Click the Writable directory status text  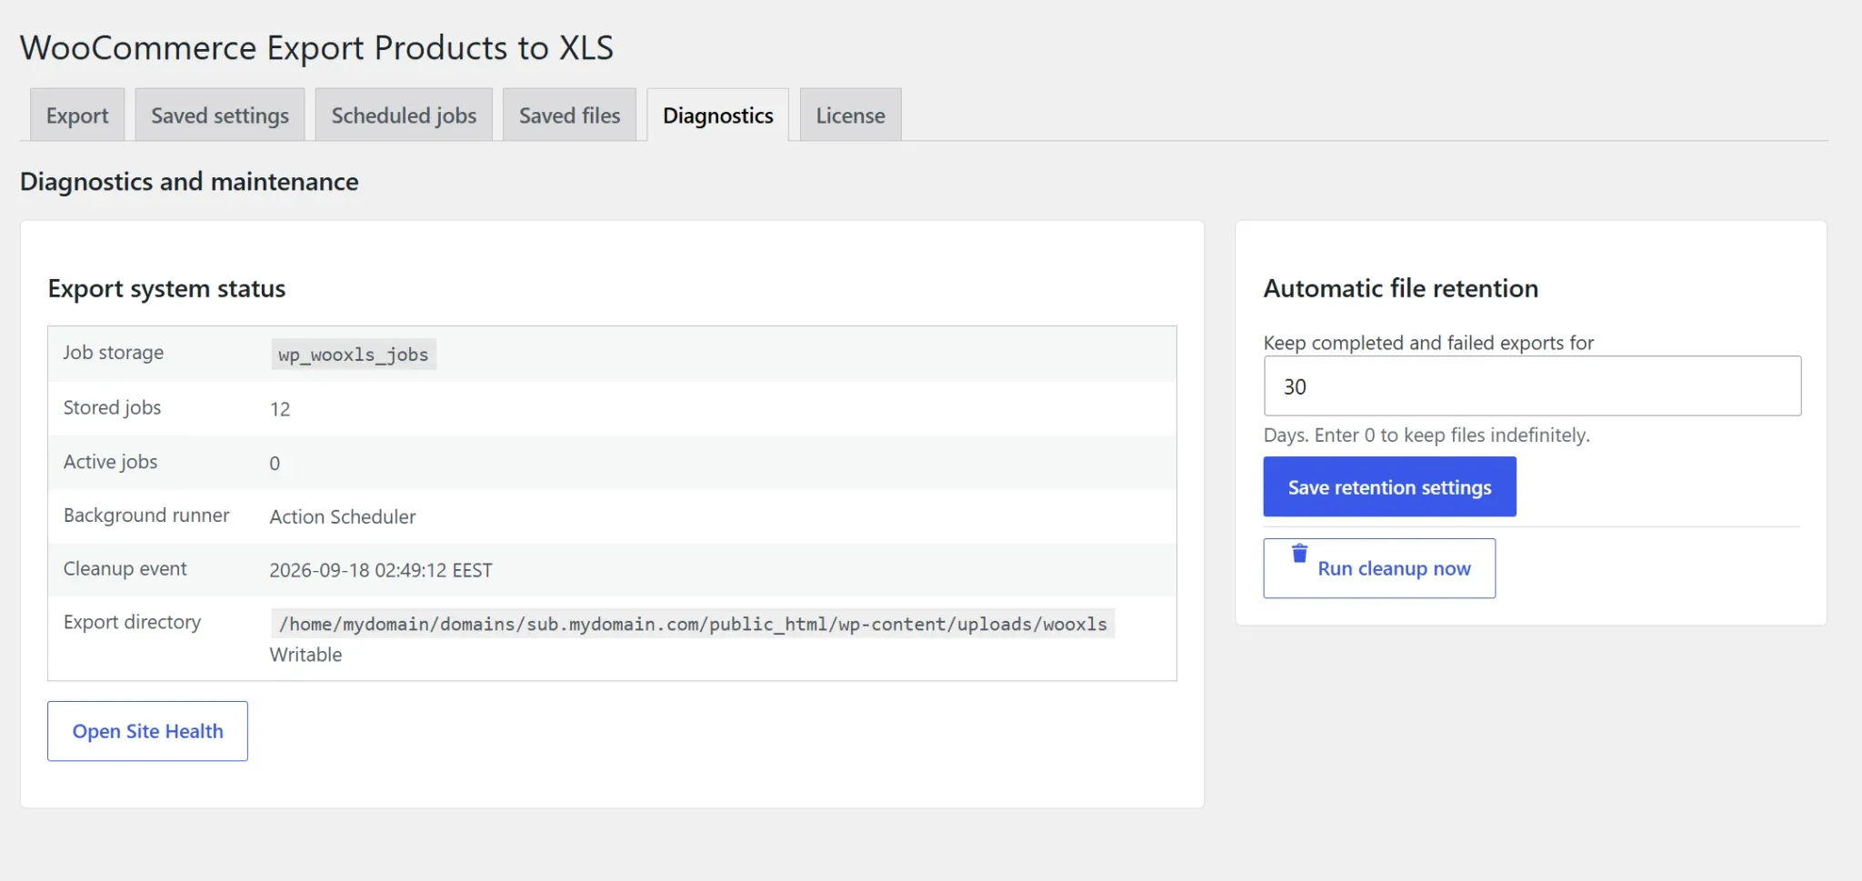click(305, 655)
